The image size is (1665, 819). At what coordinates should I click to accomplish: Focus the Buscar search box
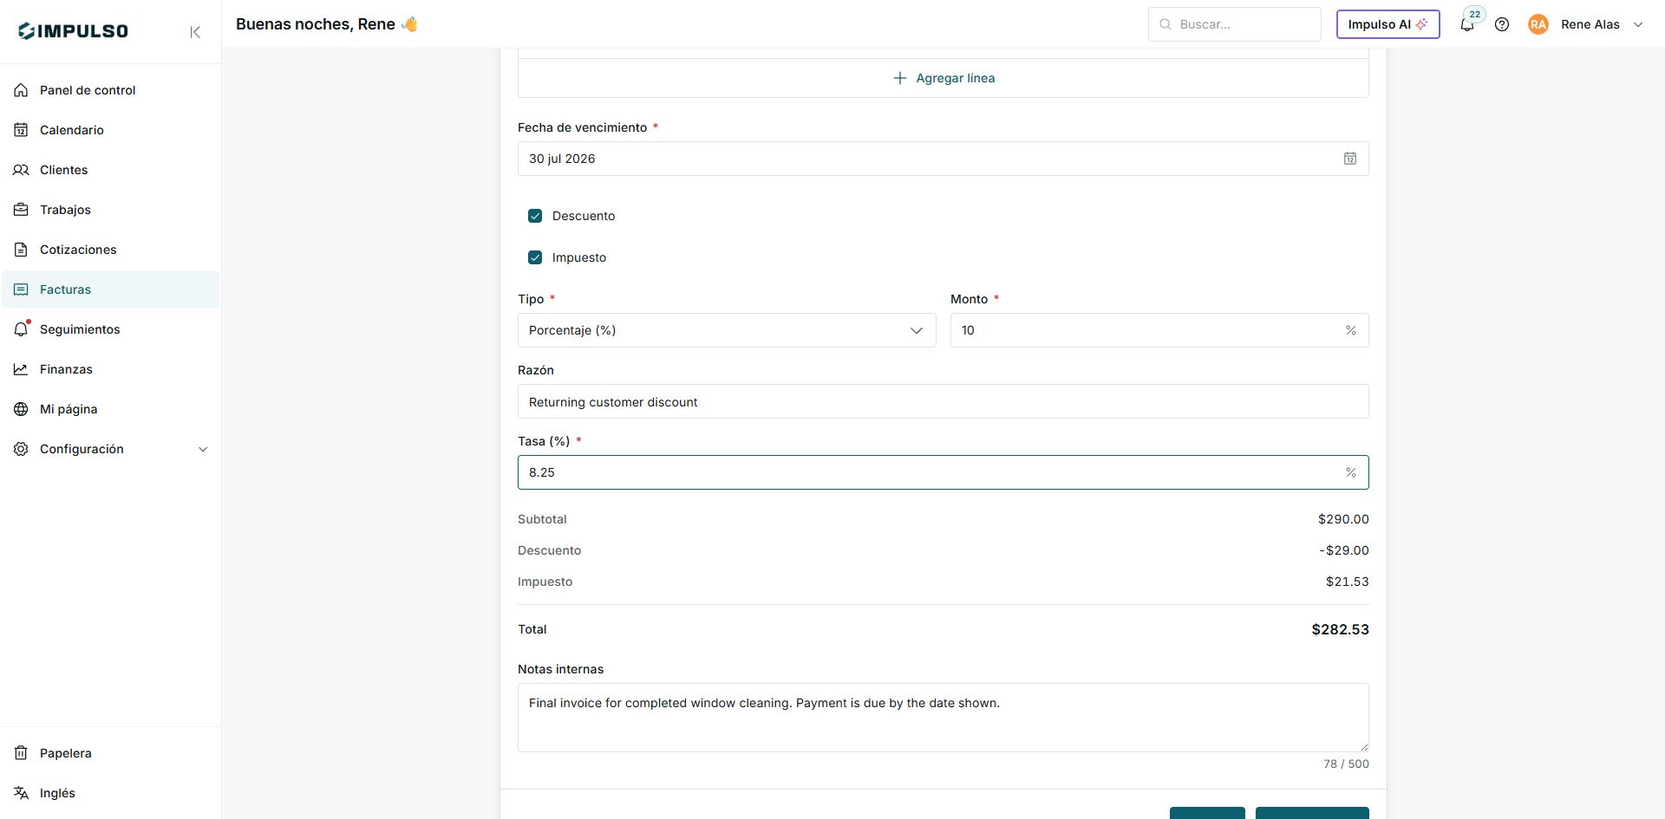point(1235,24)
